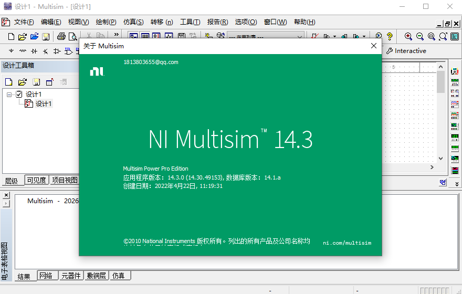Select the Logic converter instrument
462x294 pixels.
click(x=455, y=159)
